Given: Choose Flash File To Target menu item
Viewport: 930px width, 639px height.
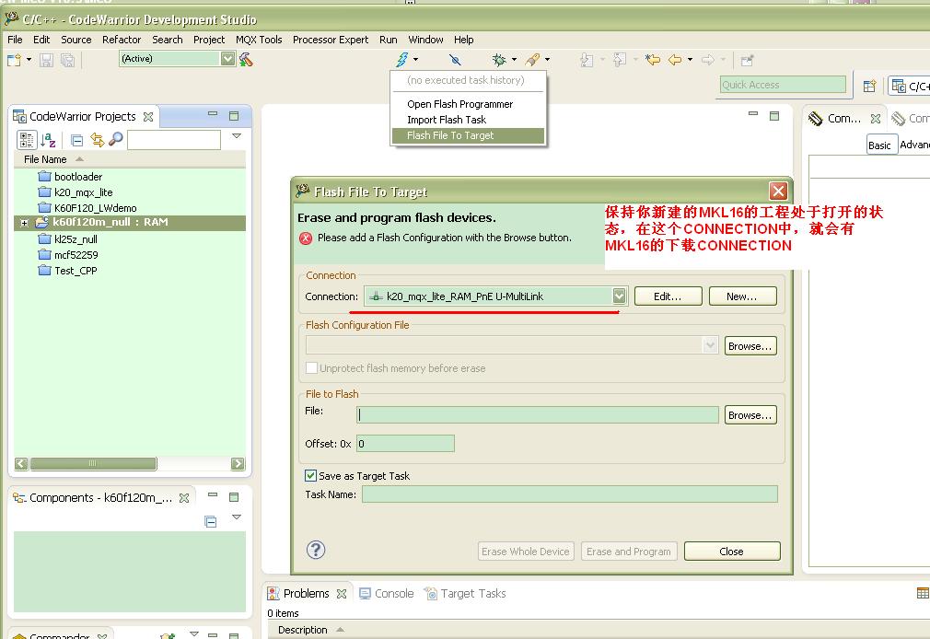Looking at the screenshot, I should pyautogui.click(x=468, y=135).
